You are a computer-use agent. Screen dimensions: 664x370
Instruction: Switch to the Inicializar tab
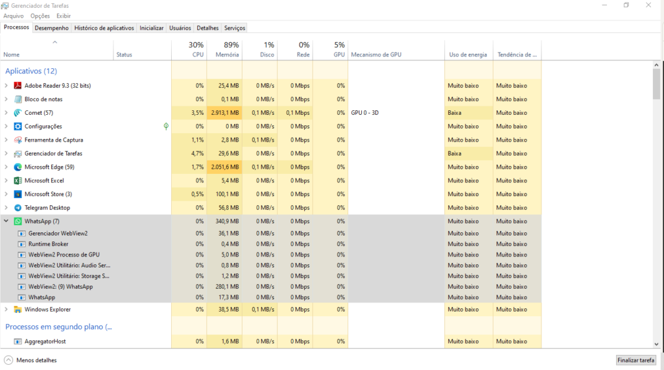click(x=152, y=28)
